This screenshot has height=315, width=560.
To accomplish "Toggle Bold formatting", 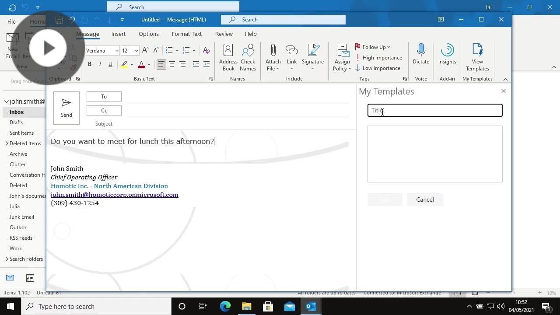I will pos(90,64).
